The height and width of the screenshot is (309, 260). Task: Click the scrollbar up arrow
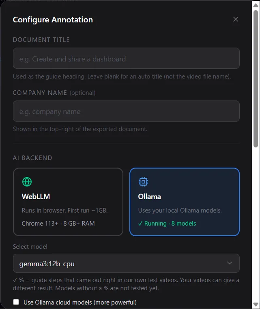point(256,5)
